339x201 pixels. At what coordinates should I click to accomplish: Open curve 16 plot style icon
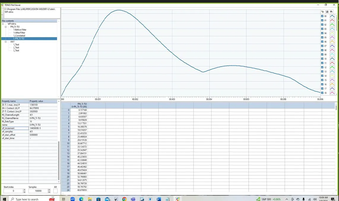pyautogui.click(x=332, y=84)
